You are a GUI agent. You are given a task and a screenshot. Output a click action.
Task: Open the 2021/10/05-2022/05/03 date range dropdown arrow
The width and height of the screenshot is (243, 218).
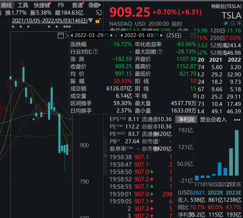coord(90,20)
